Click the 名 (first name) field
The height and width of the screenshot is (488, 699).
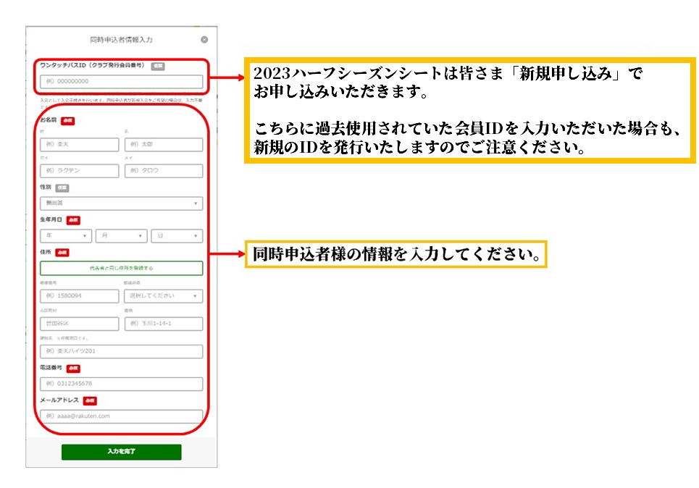(x=164, y=145)
